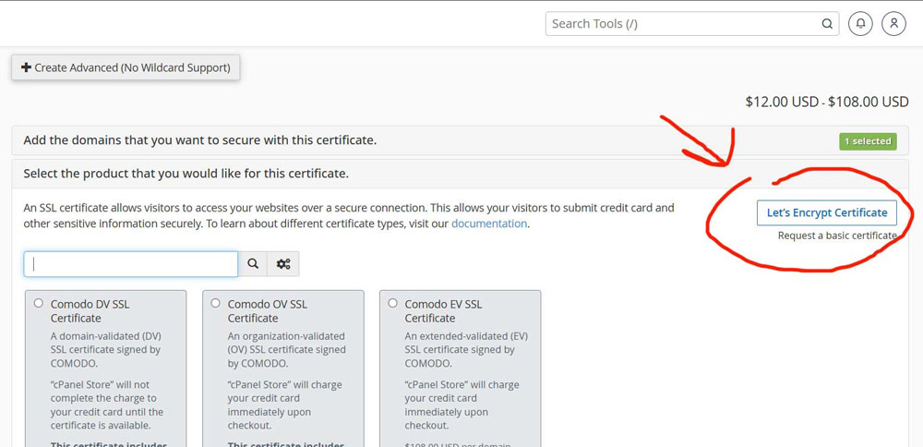The image size is (923, 447).
Task: Open the product filter gears settings
Action: [283, 264]
